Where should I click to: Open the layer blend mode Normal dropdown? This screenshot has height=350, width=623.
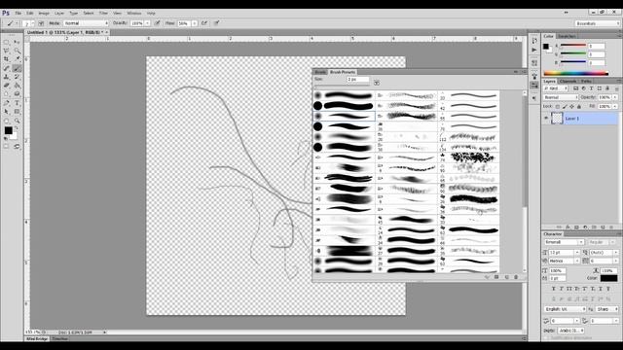[561, 97]
